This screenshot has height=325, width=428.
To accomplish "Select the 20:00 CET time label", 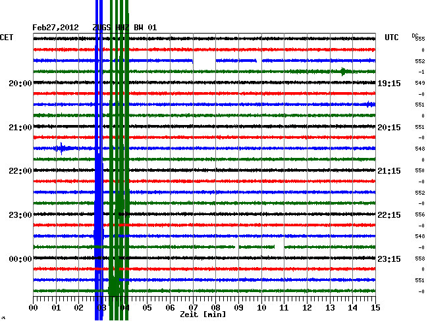I will pyautogui.click(x=20, y=83).
